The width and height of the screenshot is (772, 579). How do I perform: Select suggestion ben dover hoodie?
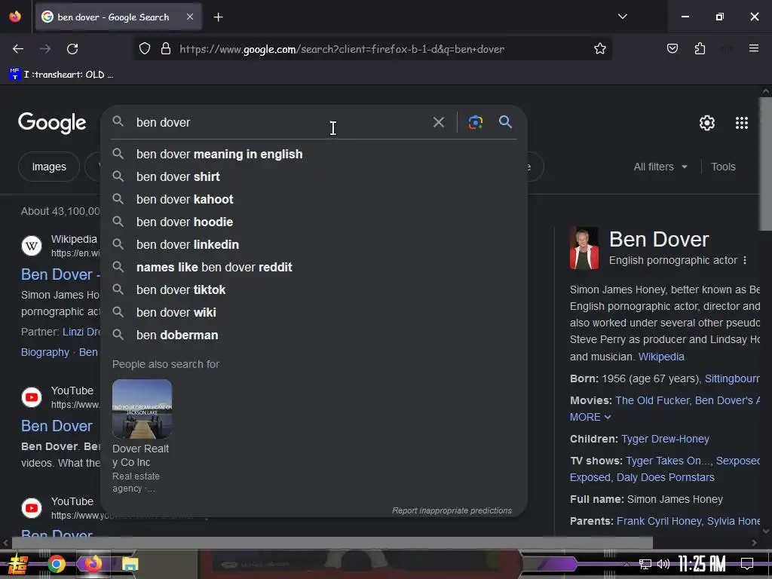click(314, 222)
